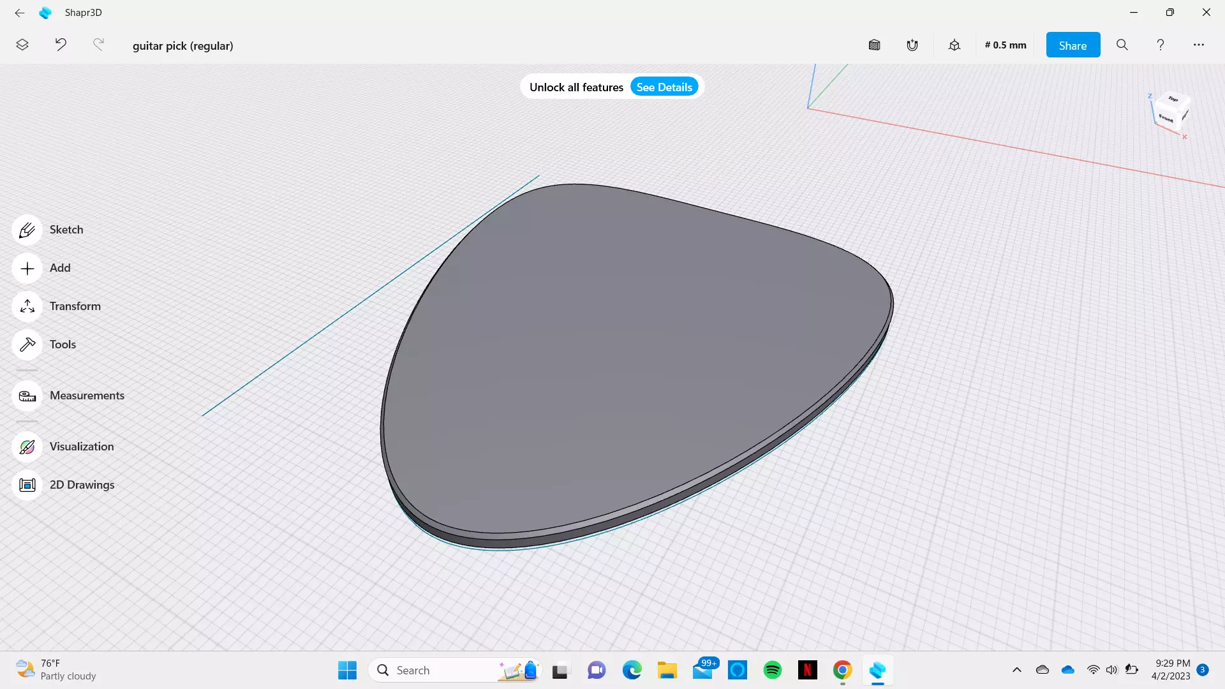This screenshot has width=1225, height=689.
Task: Click the Add plus icon
Action: [27, 269]
